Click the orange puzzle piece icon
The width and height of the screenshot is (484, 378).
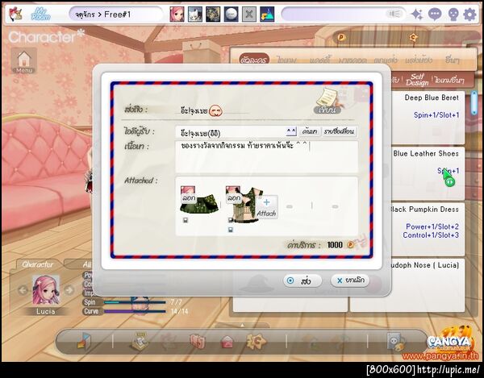pyautogui.click(x=256, y=341)
